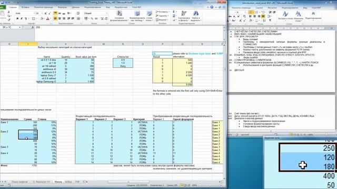Click Excel percent style icon
Screen dimensions: 337x189
[92, 19]
